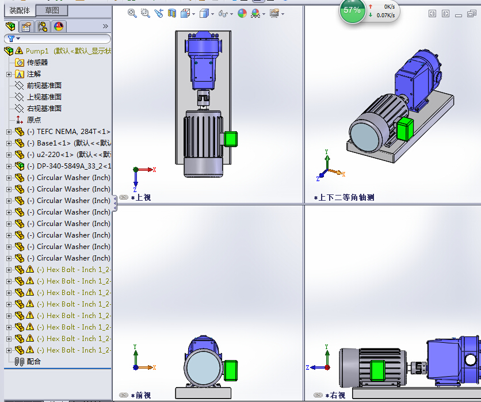Toggle link-views icon in 前视 viewport
Image resolution: width=481 pixels, height=402 pixels.
[124, 395]
